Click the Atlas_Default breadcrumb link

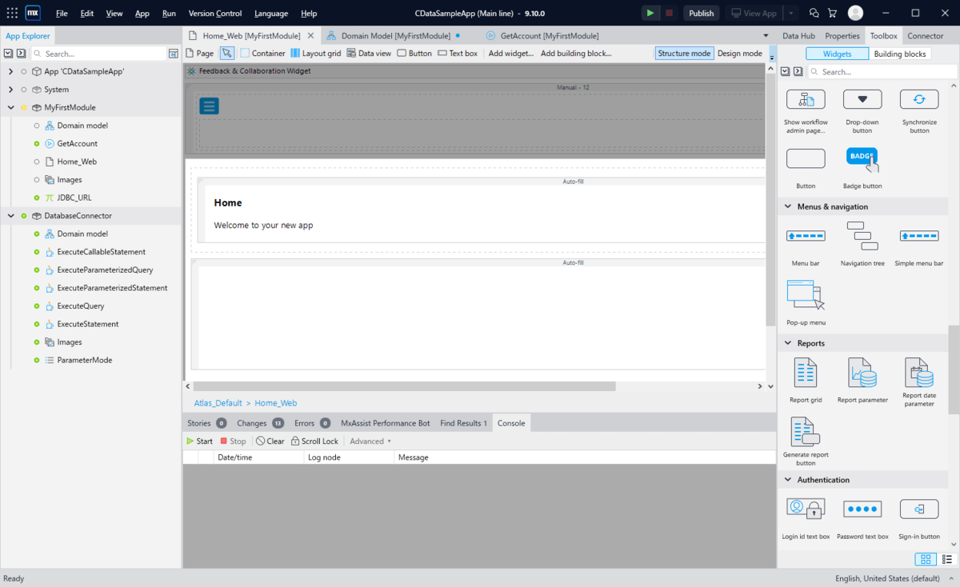coord(218,403)
